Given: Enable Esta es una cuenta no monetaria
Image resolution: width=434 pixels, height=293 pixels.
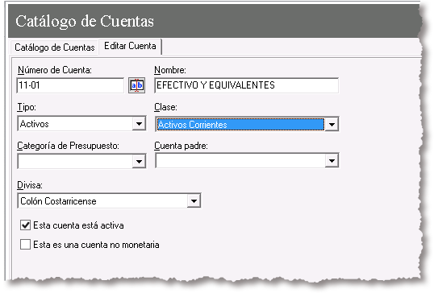Looking at the screenshot, I should coord(26,245).
